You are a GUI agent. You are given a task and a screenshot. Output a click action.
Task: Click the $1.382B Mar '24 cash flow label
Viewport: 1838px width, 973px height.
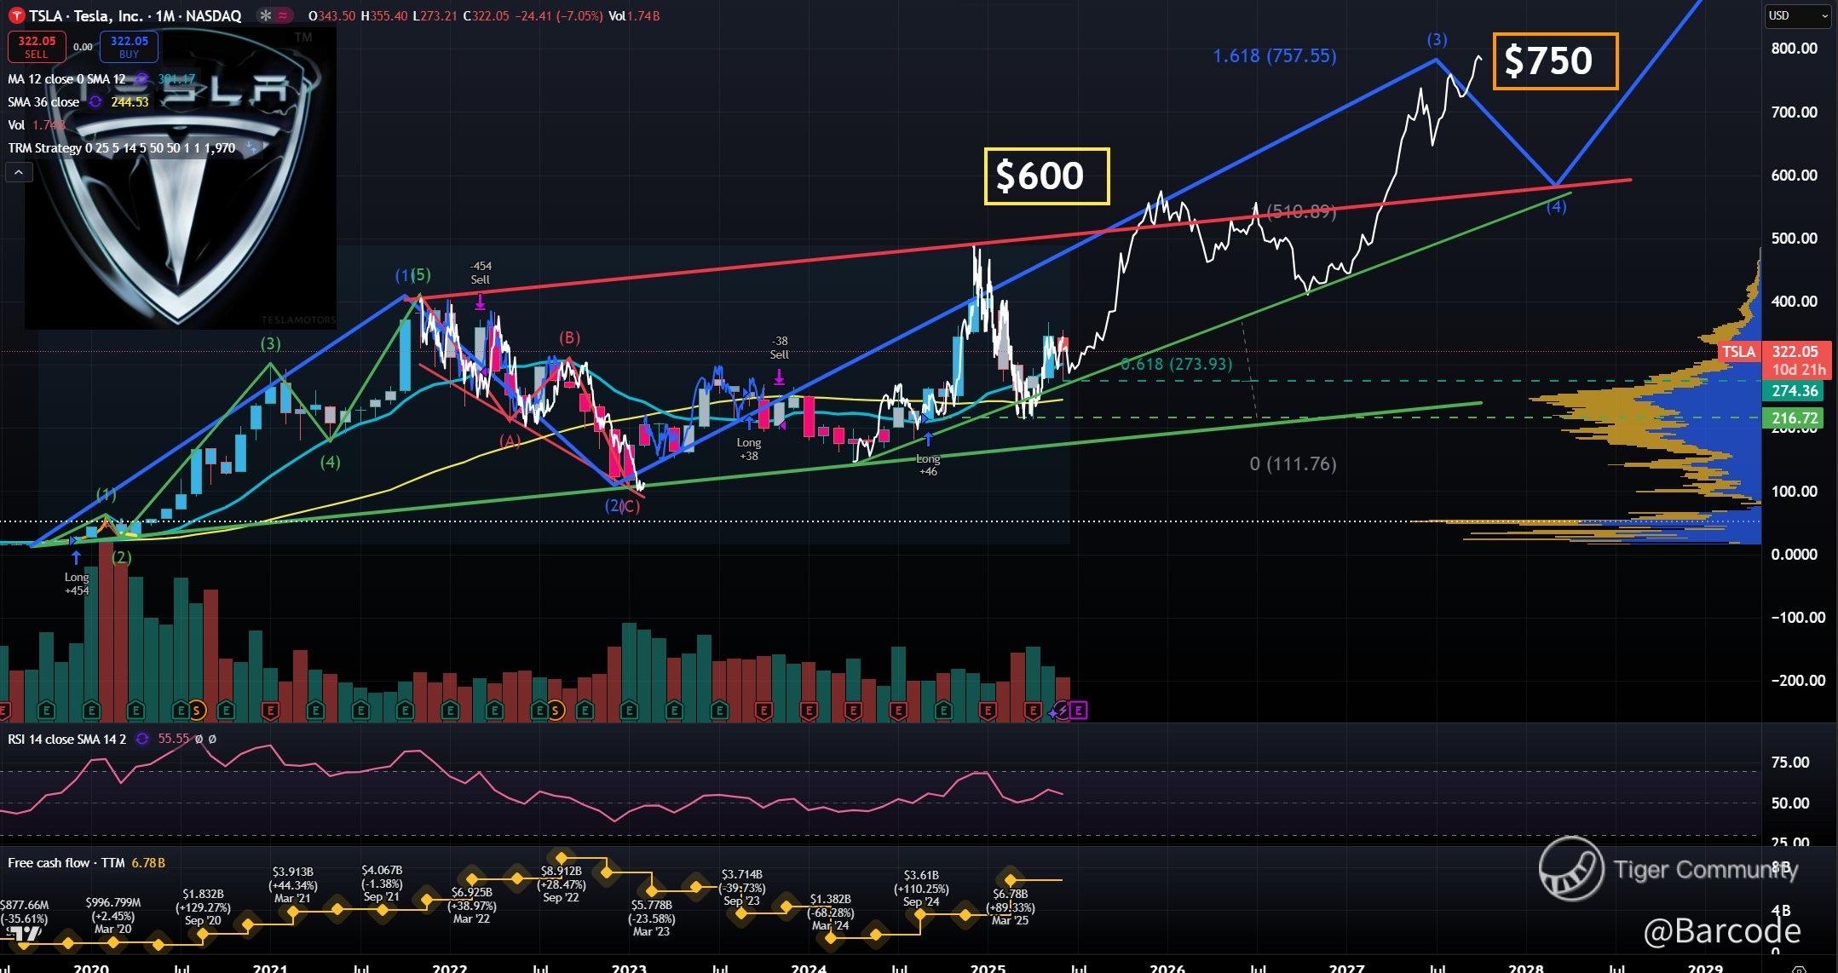[x=830, y=912]
